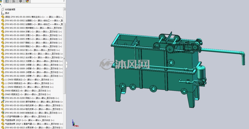
Task: Select ZYX-WS-05-03-0012 出水管1<1> in tree
Action: point(34,58)
